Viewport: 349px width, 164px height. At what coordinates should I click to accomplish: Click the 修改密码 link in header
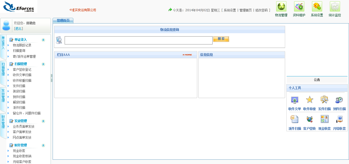[261, 10]
